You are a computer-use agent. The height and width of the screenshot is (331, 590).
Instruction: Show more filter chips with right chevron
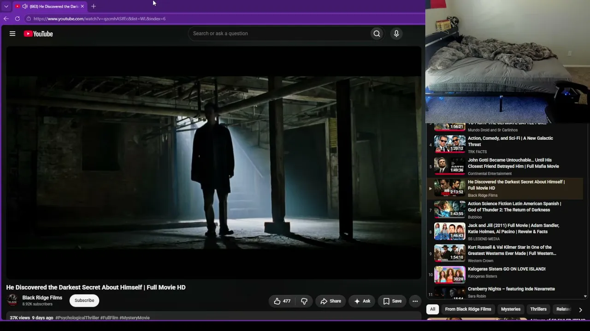[x=580, y=309]
